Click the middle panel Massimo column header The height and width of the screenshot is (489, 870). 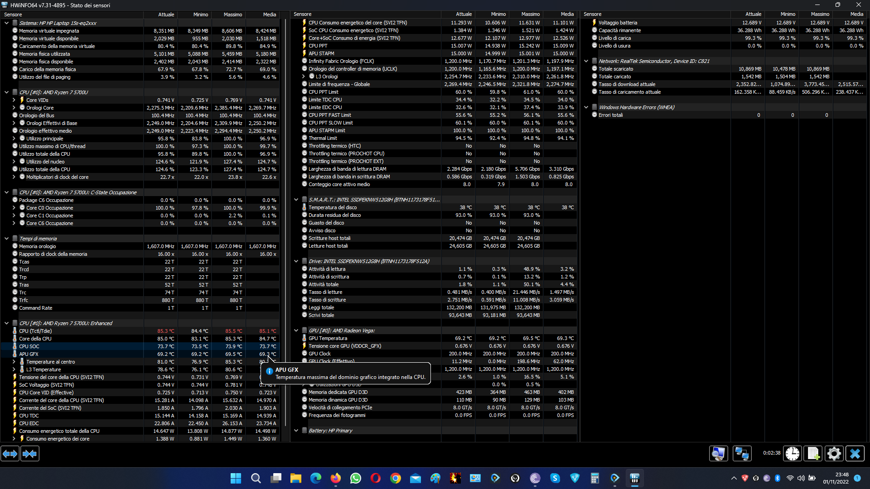(526, 14)
